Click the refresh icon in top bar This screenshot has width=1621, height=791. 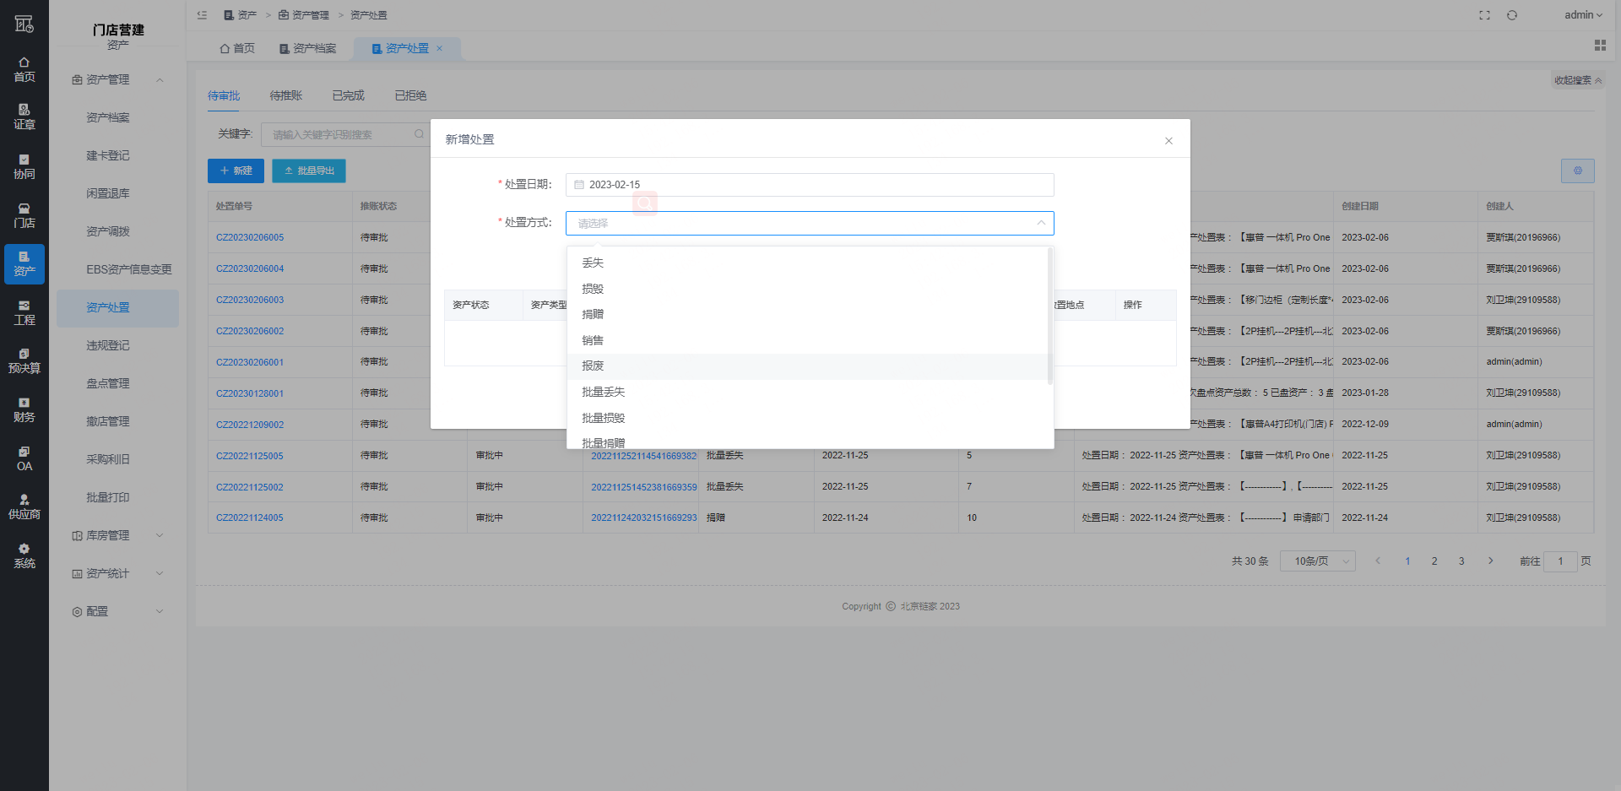tap(1512, 15)
